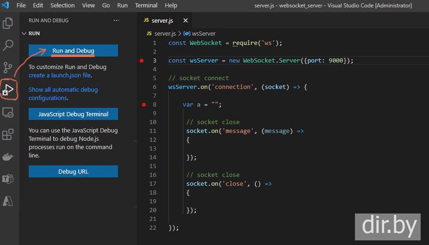Screen dimensions: 429x245
Task: Click the create a launch.json file link
Action: [60, 75]
